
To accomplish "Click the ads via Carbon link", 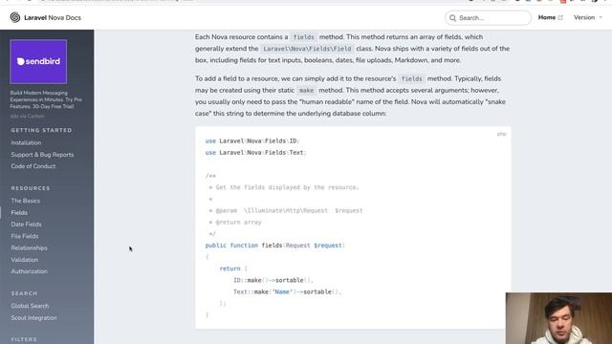I will (x=27, y=116).
